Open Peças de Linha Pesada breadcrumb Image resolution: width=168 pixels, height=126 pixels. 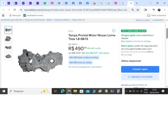pyautogui.click(x=35, y=20)
